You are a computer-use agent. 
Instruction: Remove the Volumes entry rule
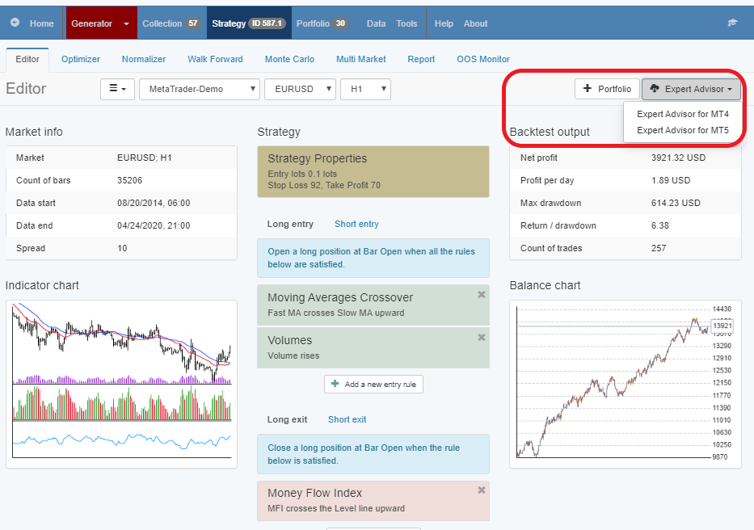(482, 338)
